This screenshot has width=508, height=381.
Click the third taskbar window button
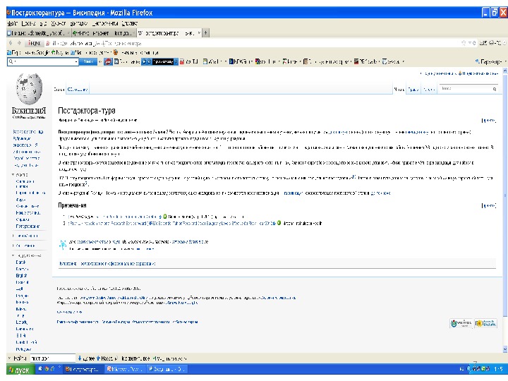167,369
